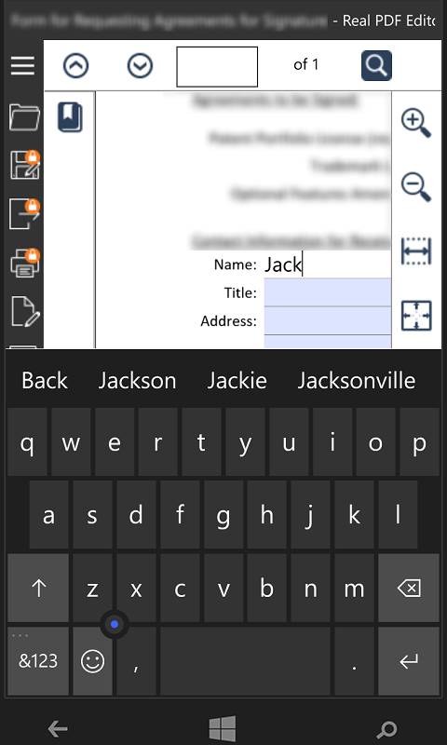The width and height of the screenshot is (447, 745).
Task: Tap the c key
Action: pyautogui.click(x=180, y=588)
